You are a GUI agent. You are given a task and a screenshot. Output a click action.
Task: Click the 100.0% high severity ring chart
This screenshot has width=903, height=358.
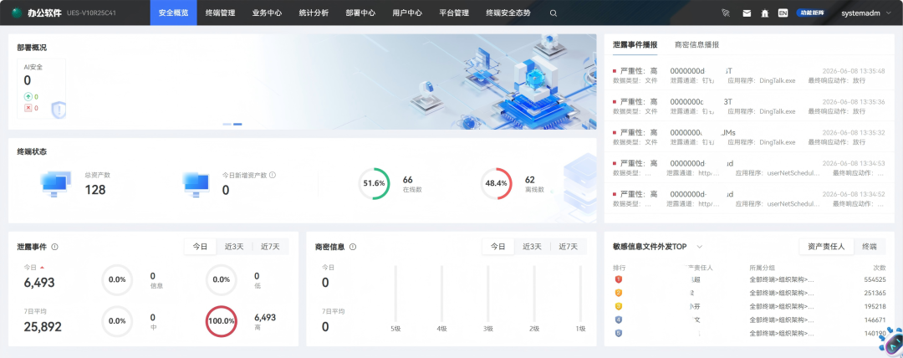tap(221, 321)
